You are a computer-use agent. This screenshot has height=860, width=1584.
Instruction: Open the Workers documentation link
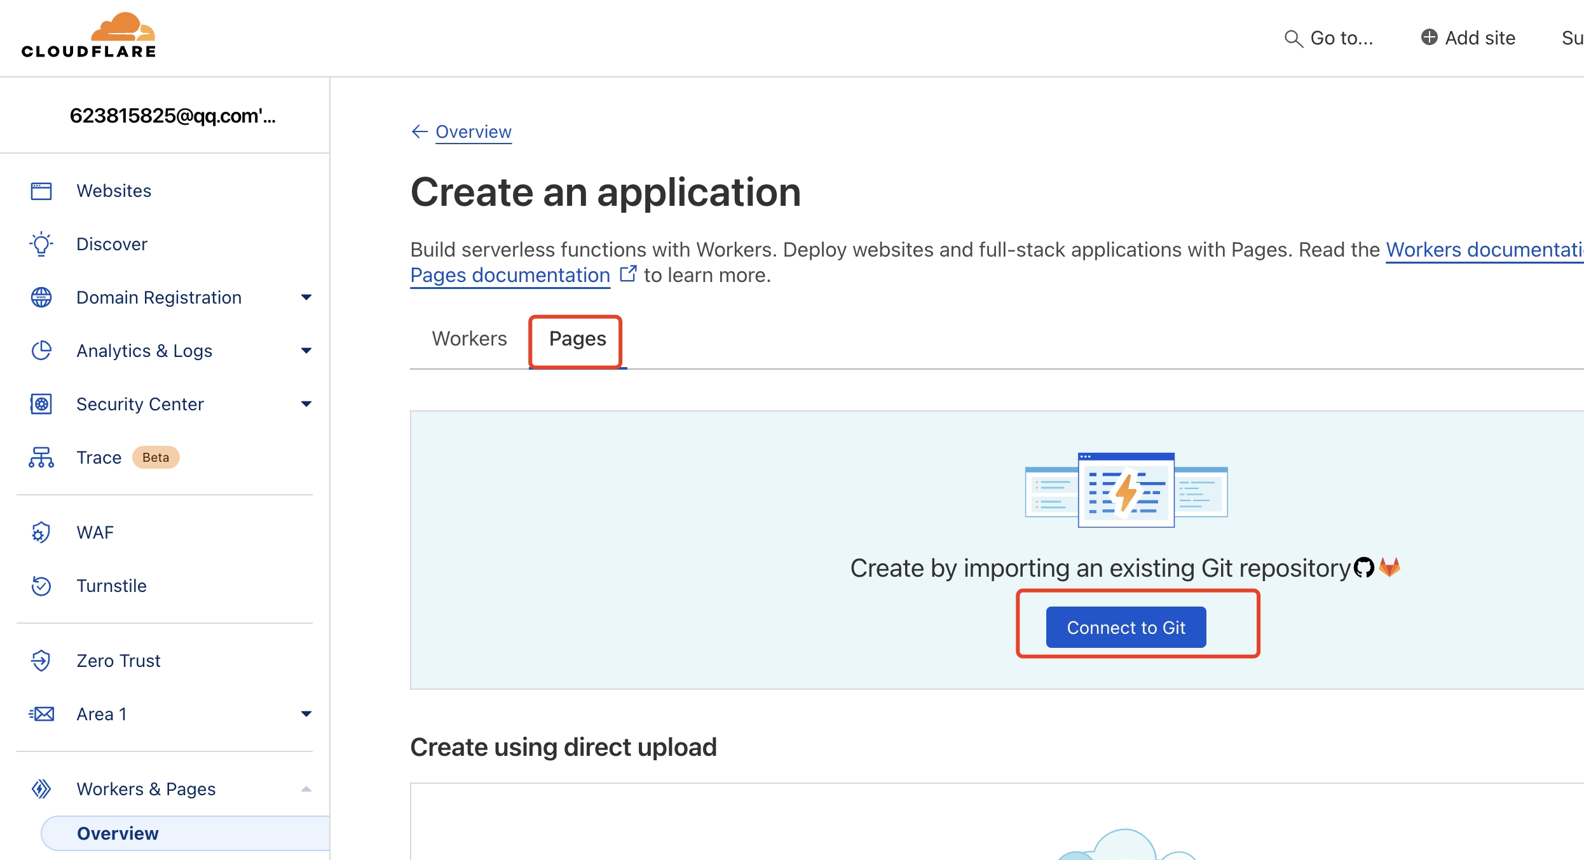pos(1485,250)
